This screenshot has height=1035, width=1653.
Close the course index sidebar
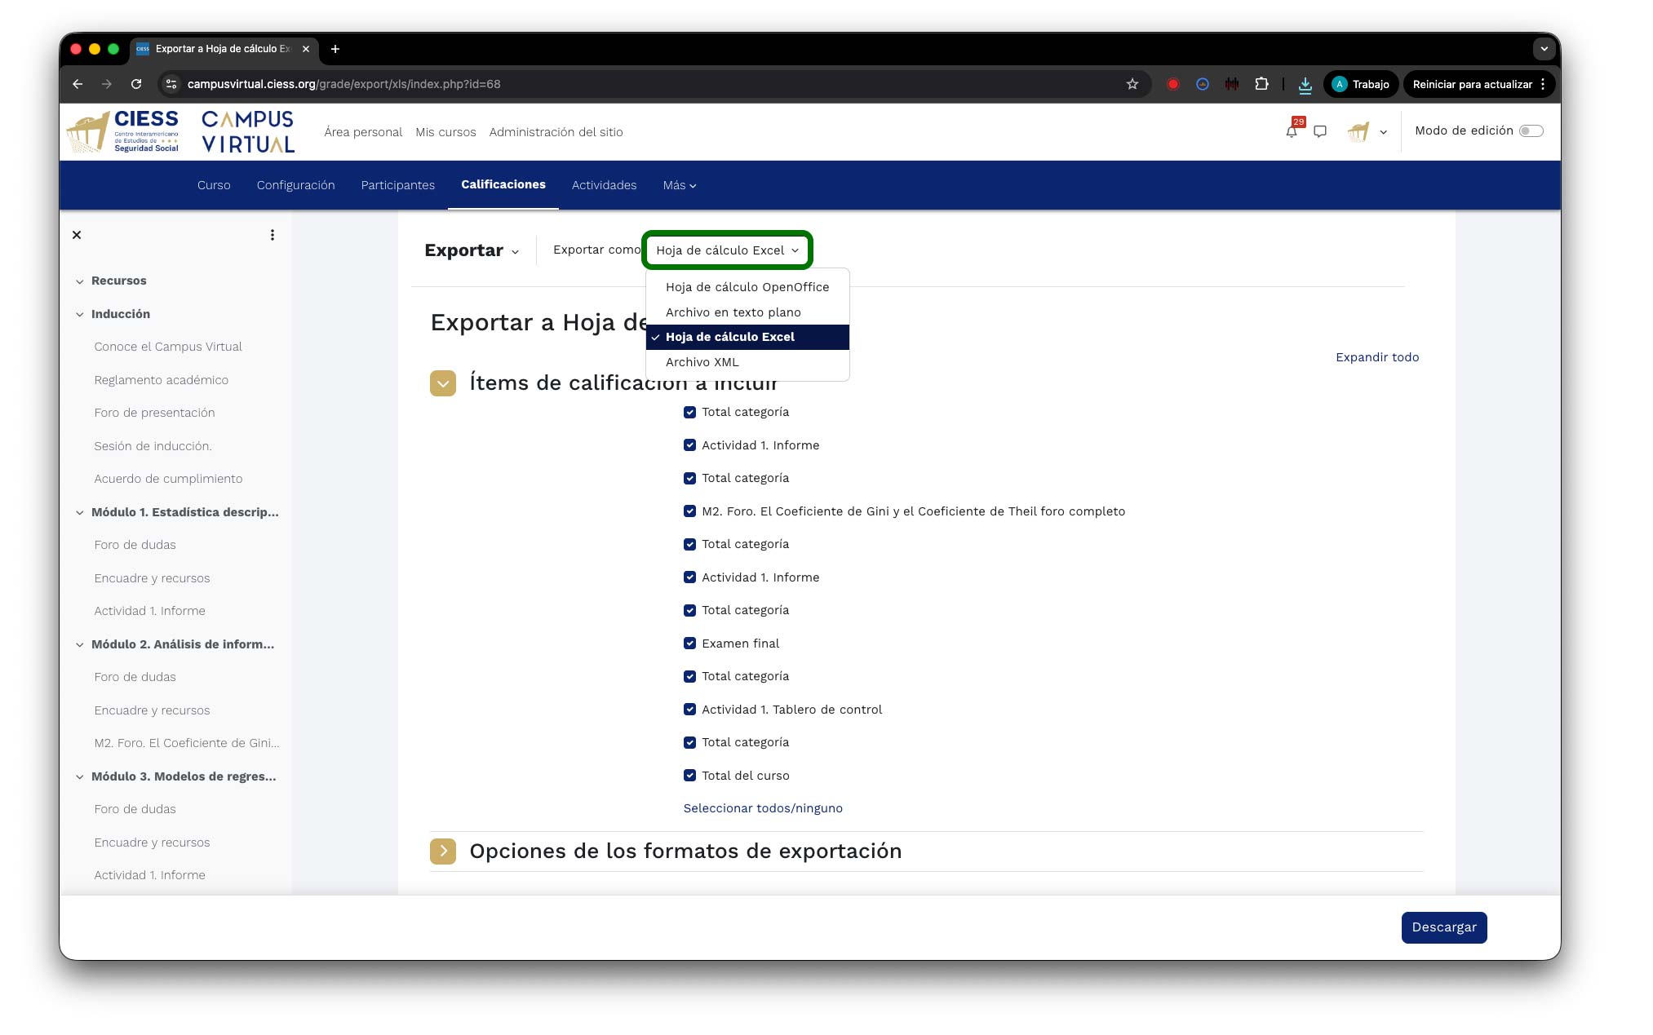coord(77,235)
